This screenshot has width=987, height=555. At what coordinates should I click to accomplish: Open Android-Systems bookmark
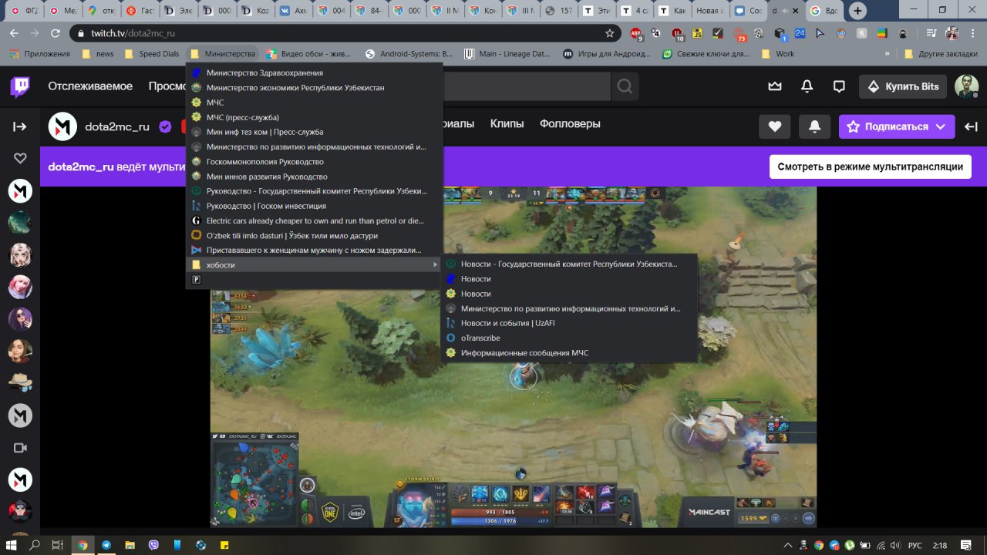409,54
